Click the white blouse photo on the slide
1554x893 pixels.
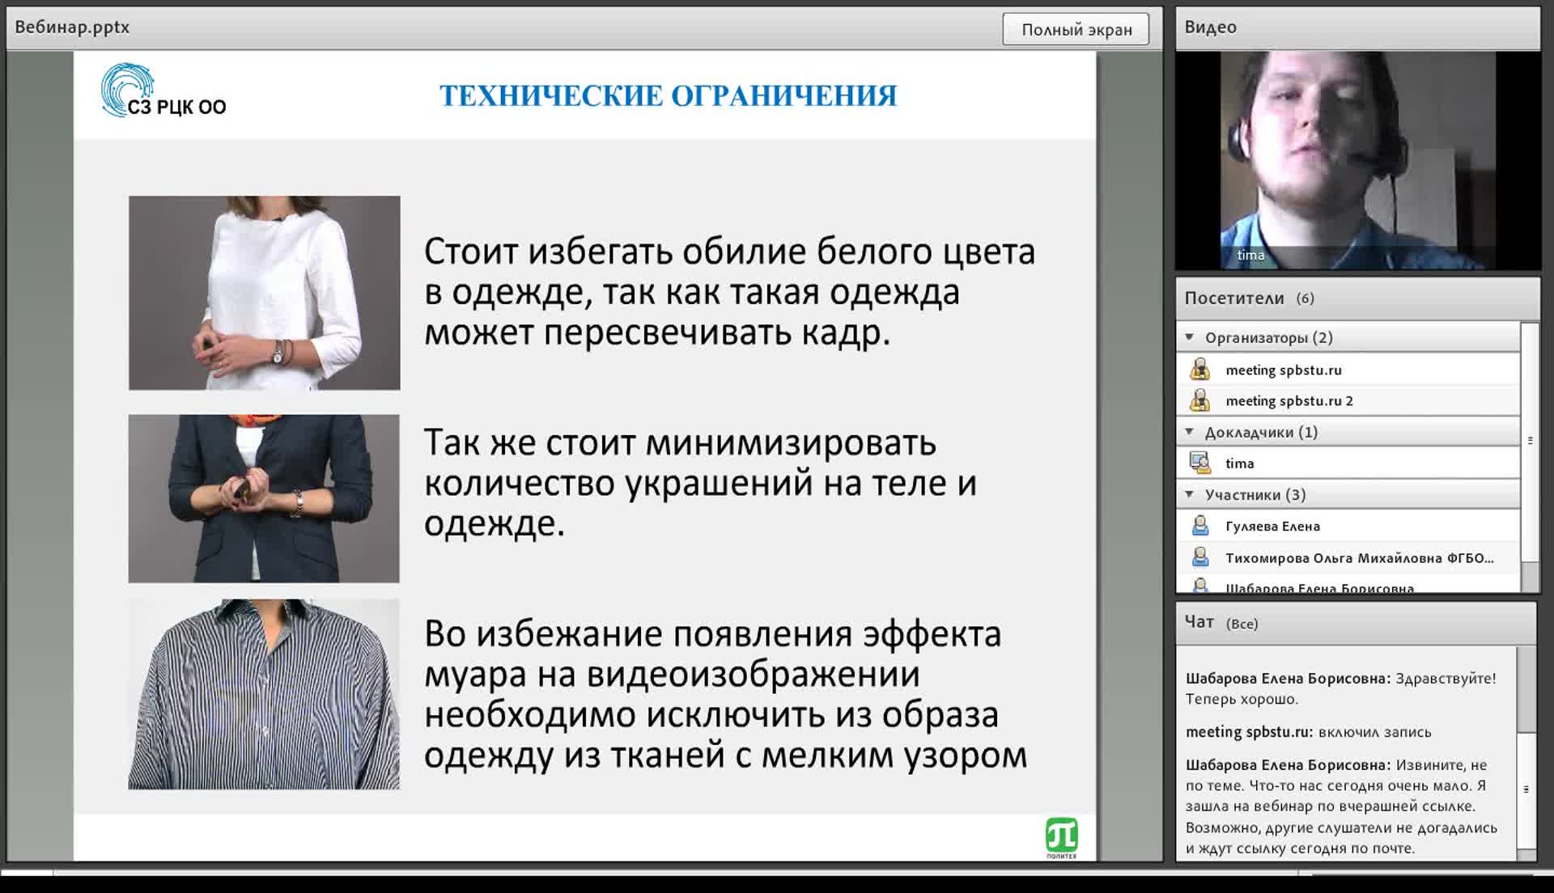(264, 293)
